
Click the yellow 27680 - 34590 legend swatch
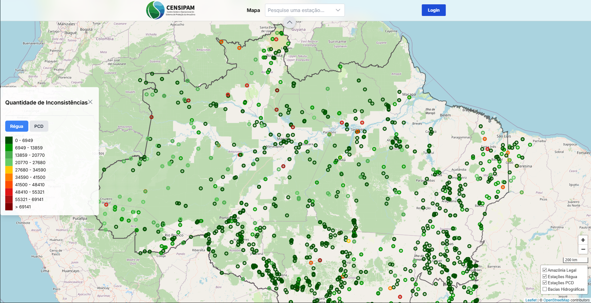click(9, 170)
